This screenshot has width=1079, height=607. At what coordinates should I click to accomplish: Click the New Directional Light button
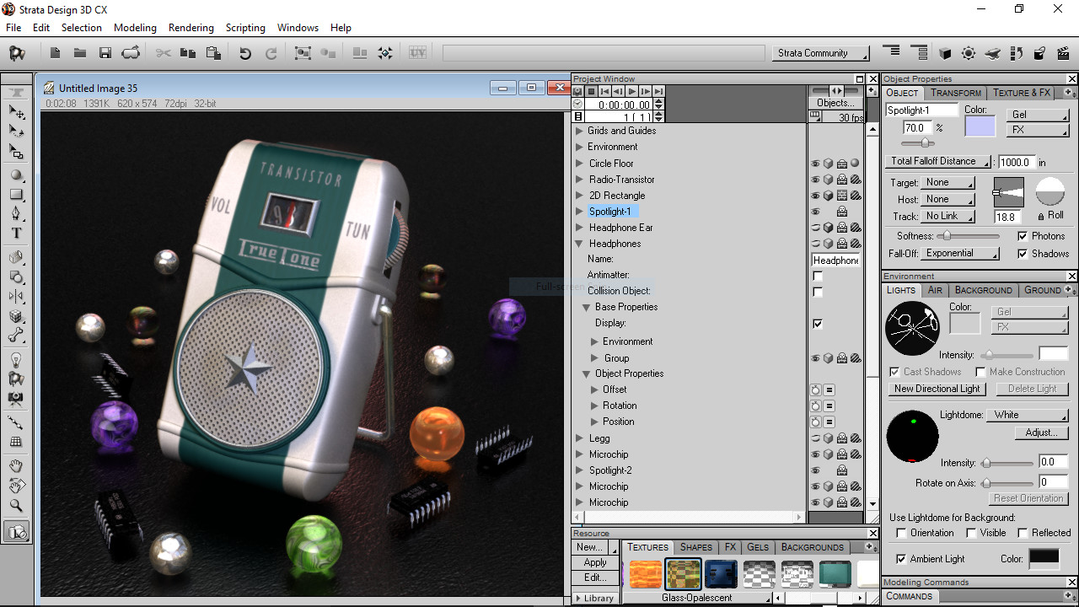tap(937, 389)
